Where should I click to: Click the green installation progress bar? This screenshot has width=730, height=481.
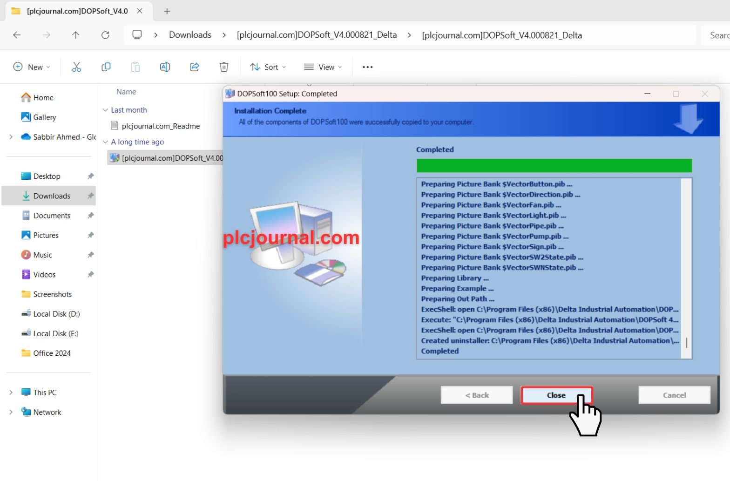554,166
